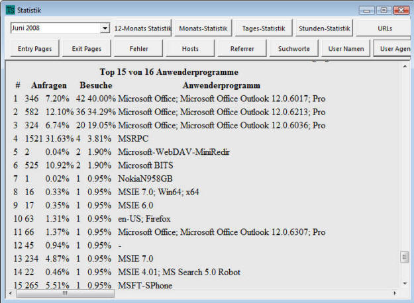Click the Juni 2008 text field
Image resolution: width=414 pixels, height=303 pixels.
(x=56, y=28)
